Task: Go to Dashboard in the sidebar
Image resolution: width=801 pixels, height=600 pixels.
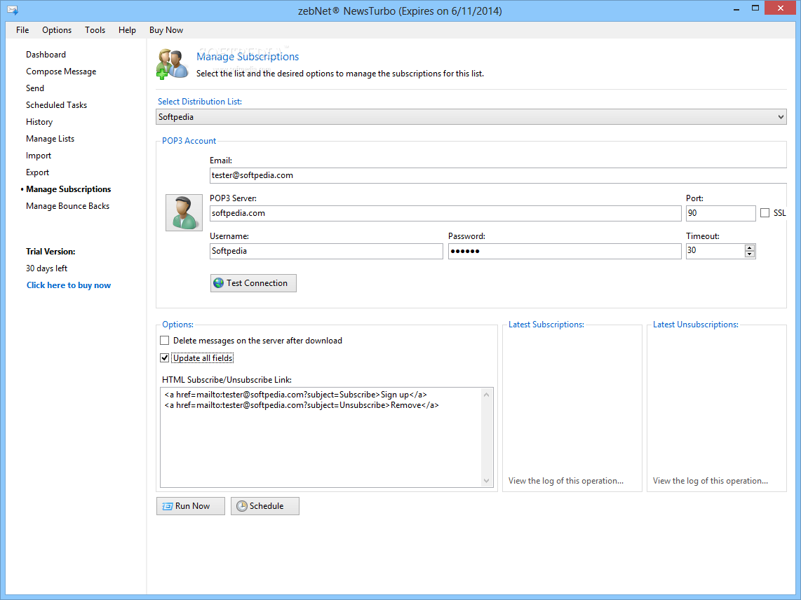Action: coord(46,55)
